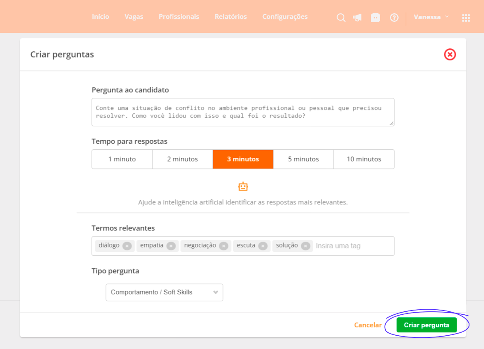This screenshot has height=349, width=484.
Task: Open the Vagas menu
Action: click(x=134, y=17)
